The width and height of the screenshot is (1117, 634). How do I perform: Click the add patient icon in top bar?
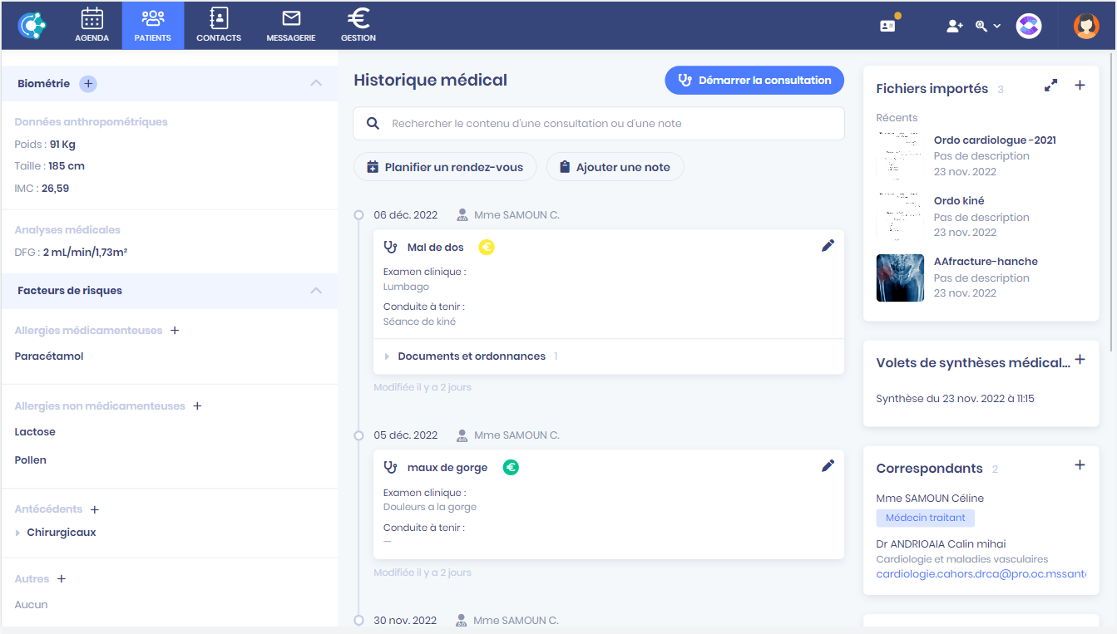[954, 26]
